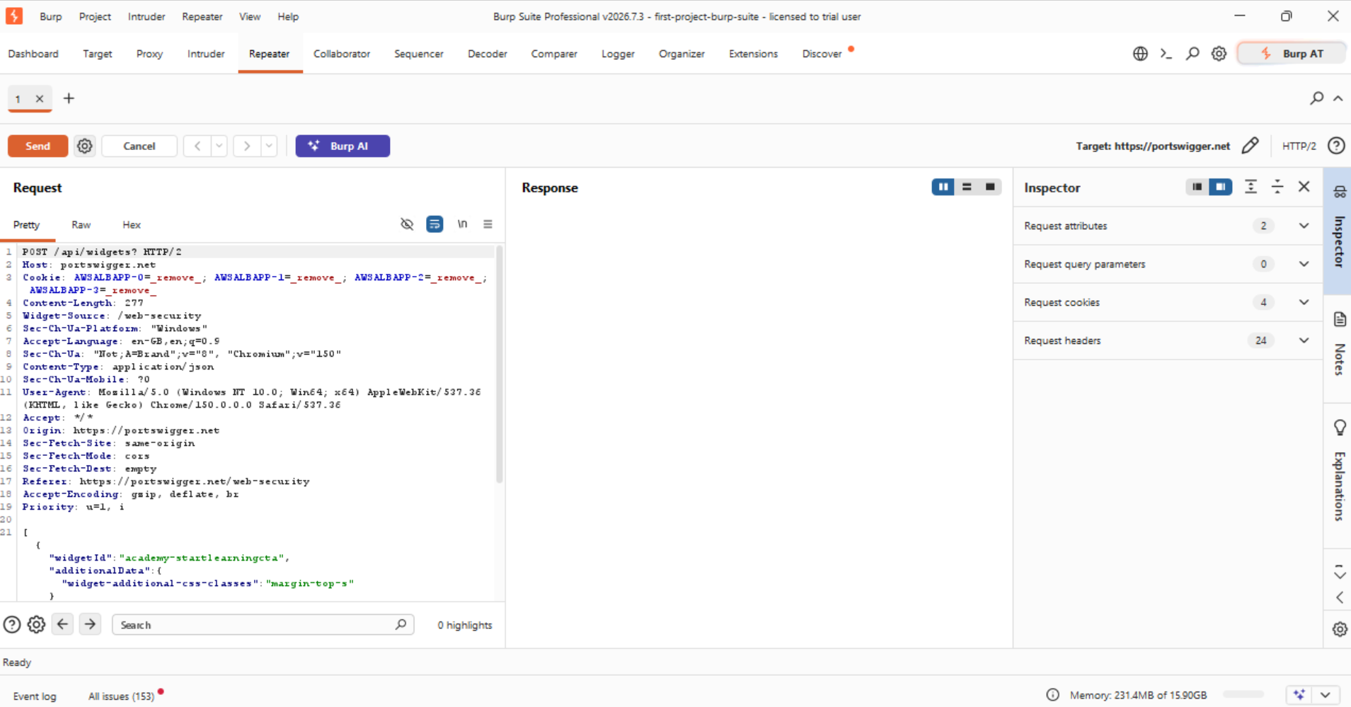Select the top-bottom response layout
Viewport: 1351px width, 707px height.
pos(967,187)
